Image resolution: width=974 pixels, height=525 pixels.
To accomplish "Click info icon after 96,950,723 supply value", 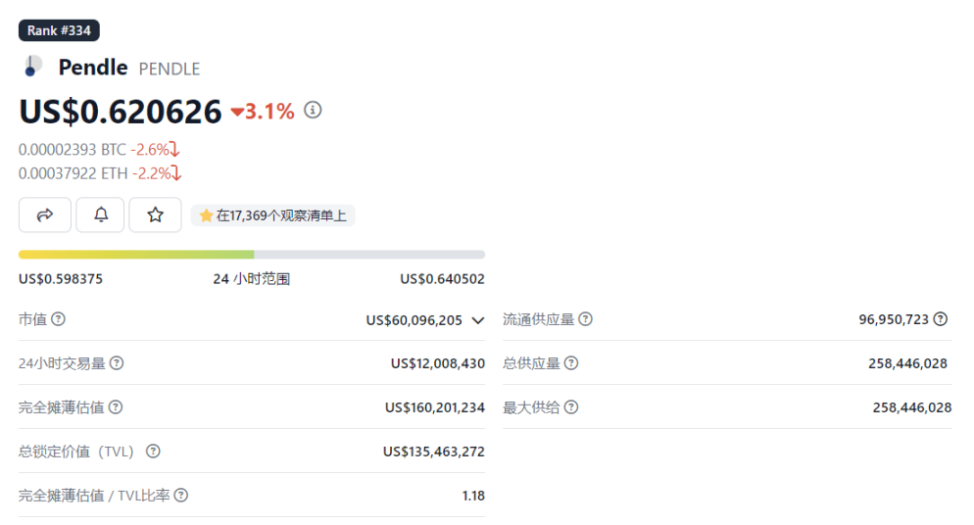I will (x=941, y=319).
